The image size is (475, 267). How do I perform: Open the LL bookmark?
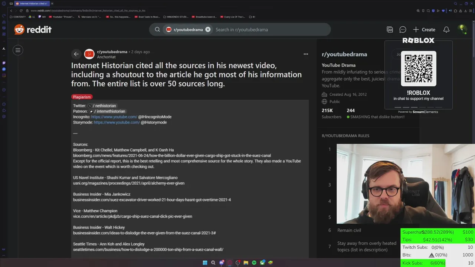[x=32, y=17]
